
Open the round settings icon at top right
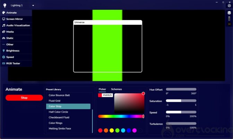229,6
